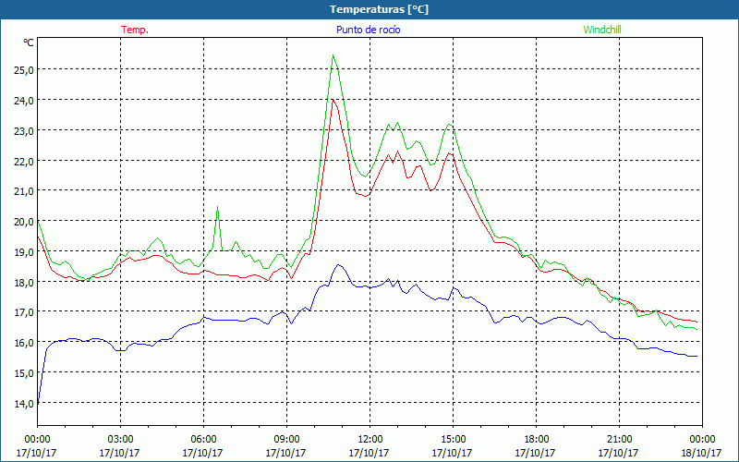This screenshot has height=462, width=739.
Task: Click the '°C' unit label on axis
Action: point(29,43)
